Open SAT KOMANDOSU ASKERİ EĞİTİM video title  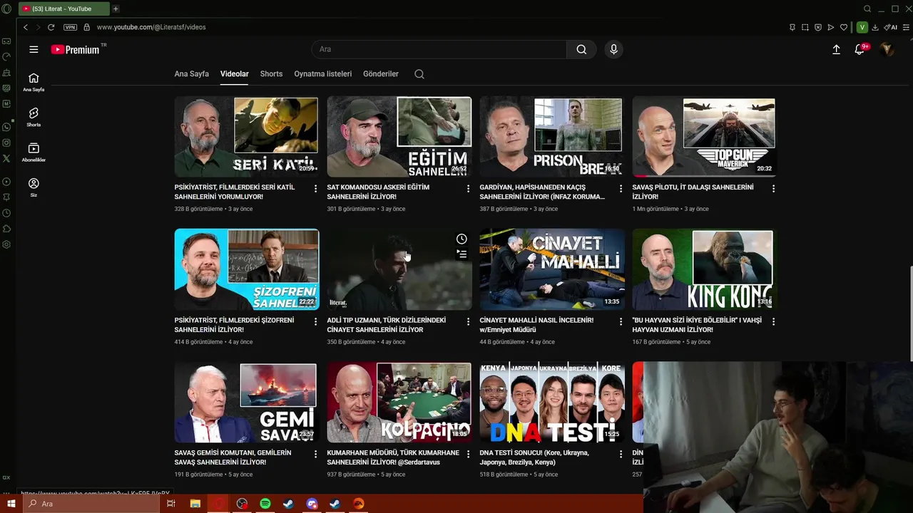point(378,192)
